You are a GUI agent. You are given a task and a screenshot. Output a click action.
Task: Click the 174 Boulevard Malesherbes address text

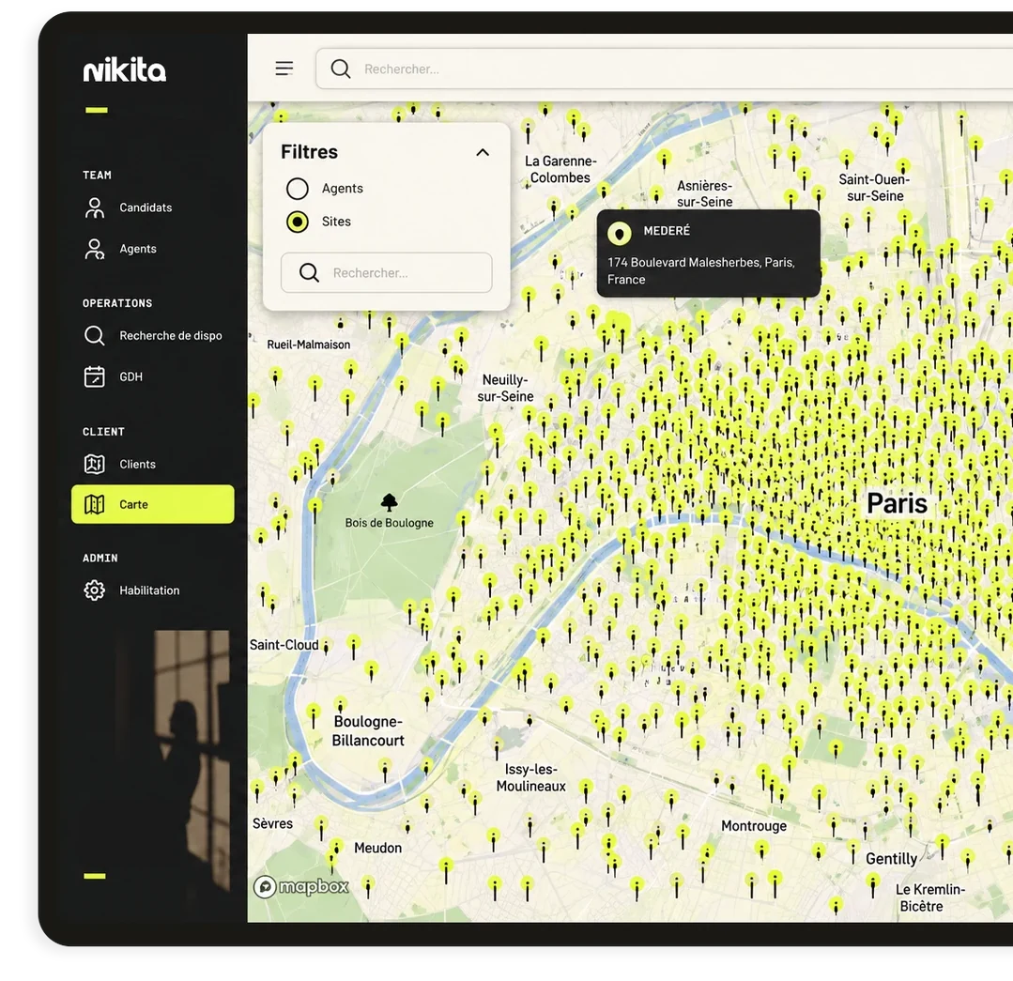(701, 271)
